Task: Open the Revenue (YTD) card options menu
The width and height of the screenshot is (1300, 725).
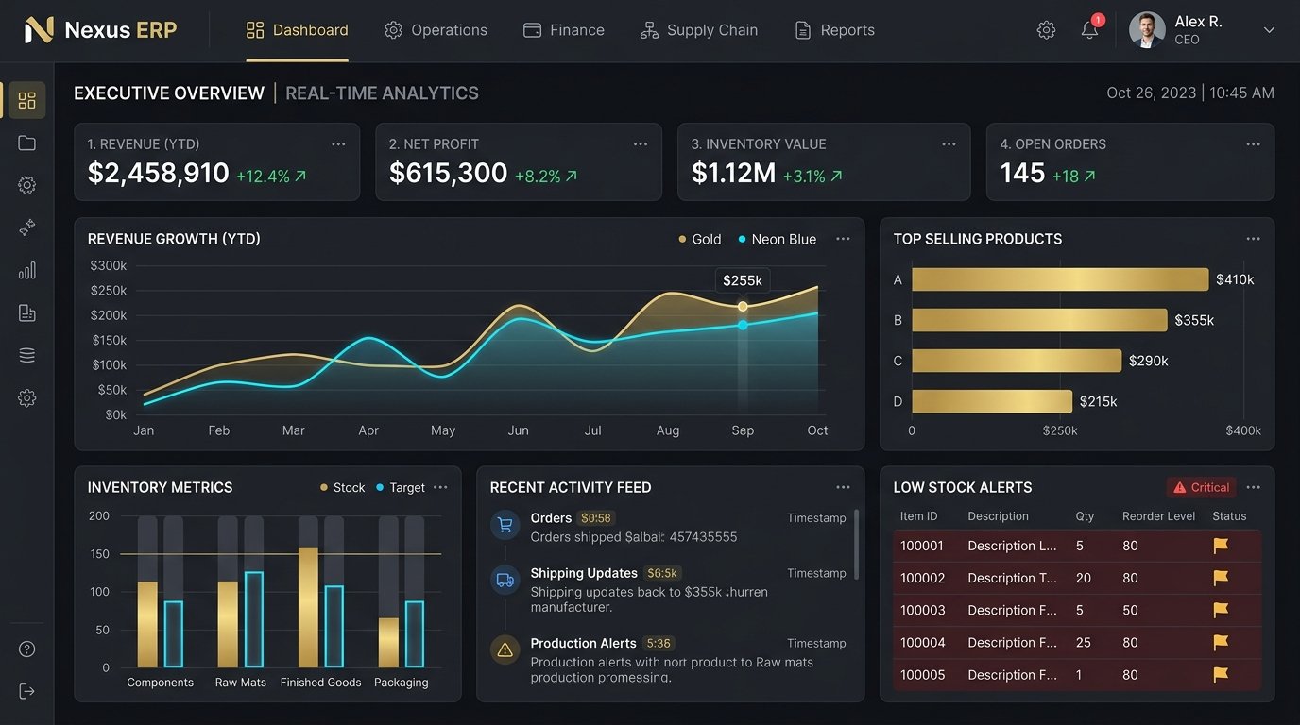Action: click(338, 144)
